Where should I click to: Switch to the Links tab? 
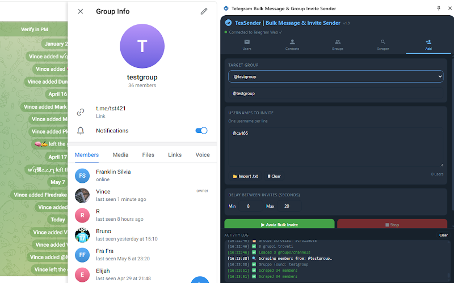pyautogui.click(x=175, y=155)
